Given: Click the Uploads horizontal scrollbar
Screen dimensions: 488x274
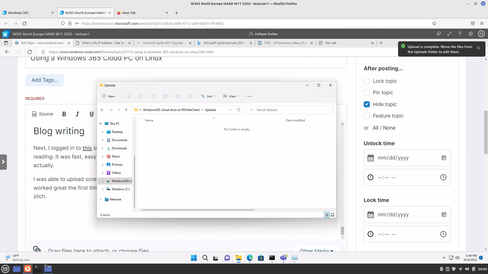Looking at the screenshot, I should [x=198, y=210].
